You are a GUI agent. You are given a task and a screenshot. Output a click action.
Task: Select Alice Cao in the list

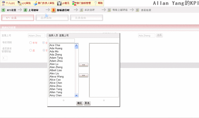point(55,80)
